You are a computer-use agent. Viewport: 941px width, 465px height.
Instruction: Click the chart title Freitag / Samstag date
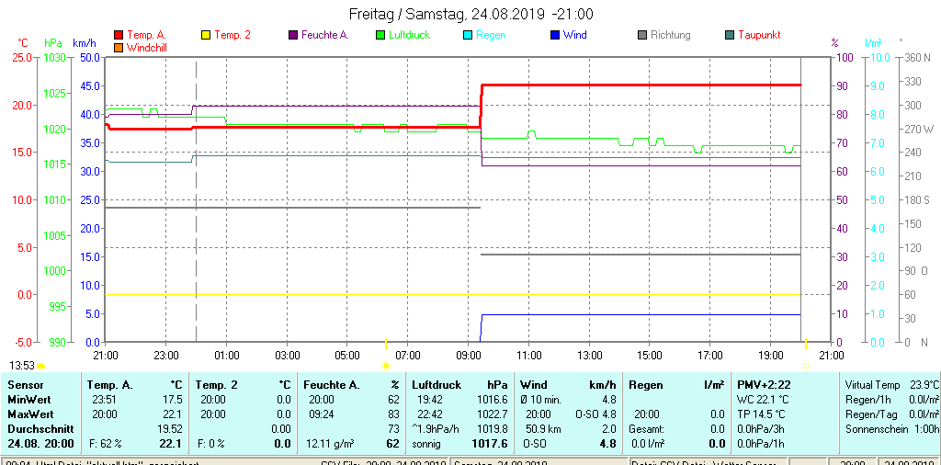click(470, 14)
